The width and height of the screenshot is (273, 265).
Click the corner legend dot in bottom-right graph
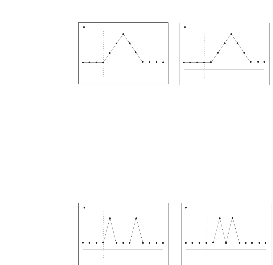click(186, 208)
